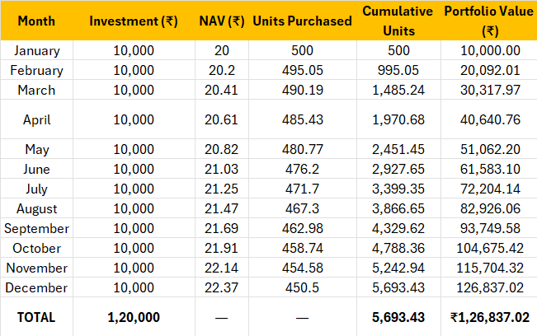Select May portfolio value 51,062.20
Image resolution: width=537 pixels, height=336 pixels.
coord(489,149)
